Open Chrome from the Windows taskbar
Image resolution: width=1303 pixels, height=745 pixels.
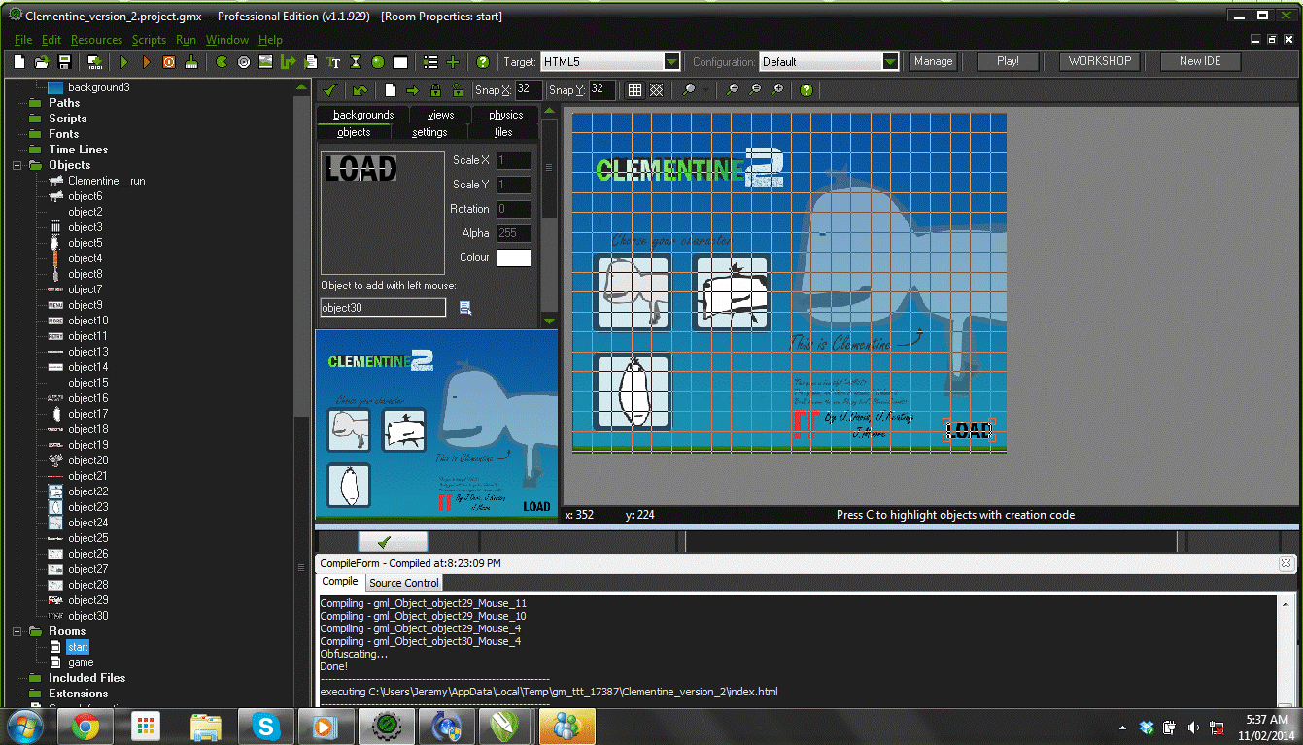pyautogui.click(x=86, y=726)
